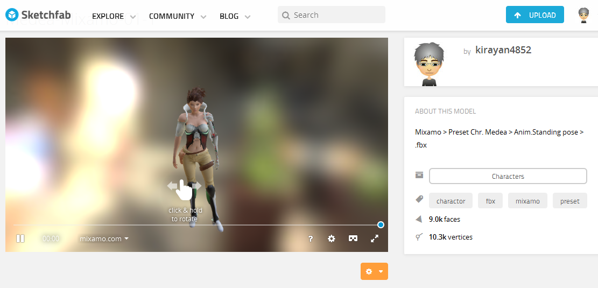Click the model description text

pos(499,139)
